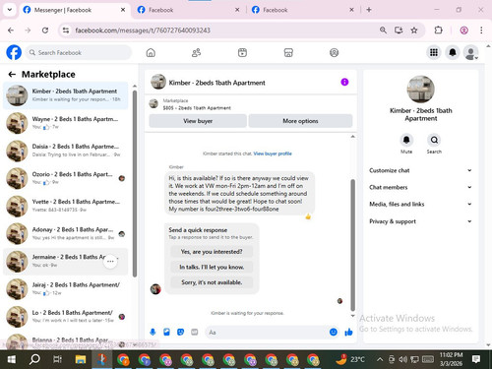Open the Wayne 2 Beds 1 Baths conversation
The image size is (492, 369).
click(x=66, y=123)
